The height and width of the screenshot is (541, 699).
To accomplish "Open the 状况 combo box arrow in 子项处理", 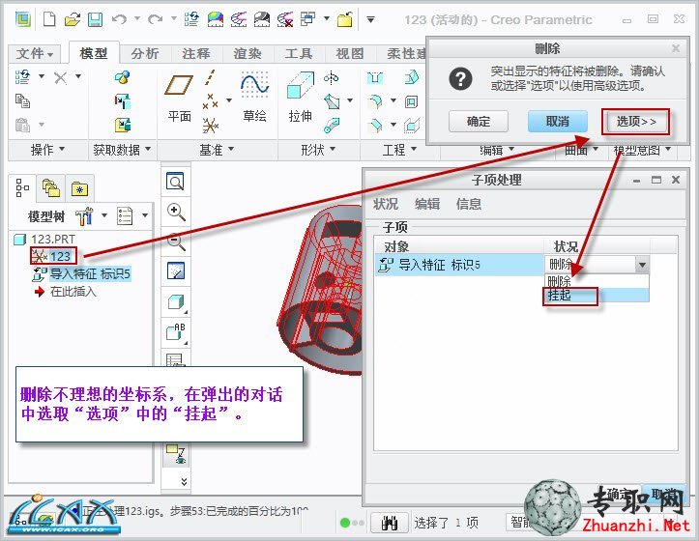I will 642,265.
